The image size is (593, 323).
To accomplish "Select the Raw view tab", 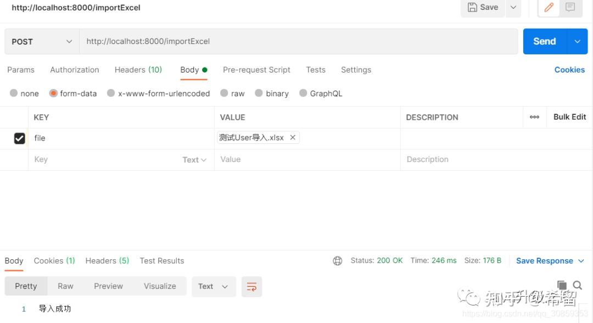I will click(x=65, y=286).
